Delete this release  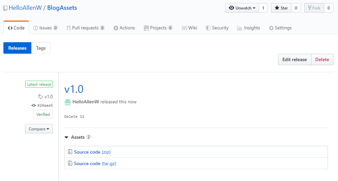[x=322, y=59]
